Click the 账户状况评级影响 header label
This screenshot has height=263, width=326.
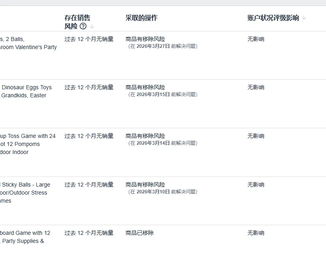pos(273,18)
